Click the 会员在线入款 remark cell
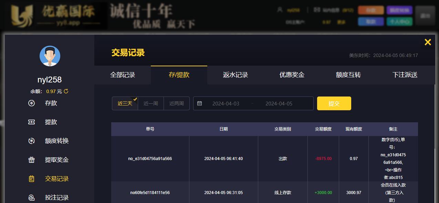Viewport: 439px width, 203px height. pyautogui.click(x=393, y=192)
